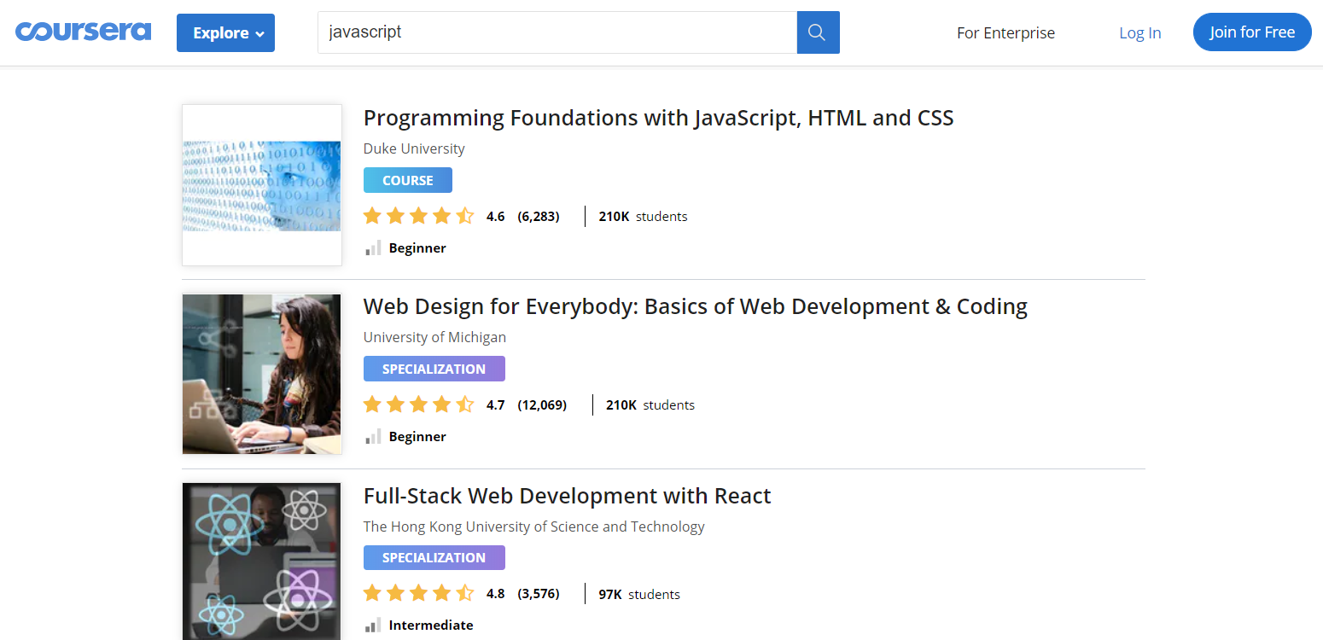Open Web Design for Everybody: Basics of Web Development
Screen dimensions: 1323x640
point(695,306)
